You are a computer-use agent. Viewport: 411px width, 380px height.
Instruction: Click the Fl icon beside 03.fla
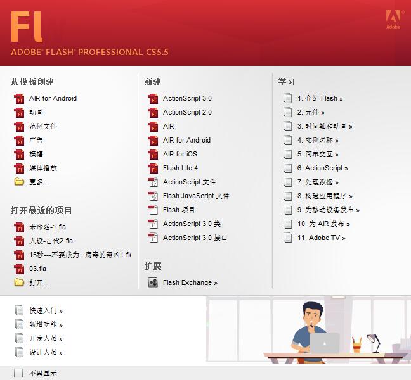(x=19, y=269)
